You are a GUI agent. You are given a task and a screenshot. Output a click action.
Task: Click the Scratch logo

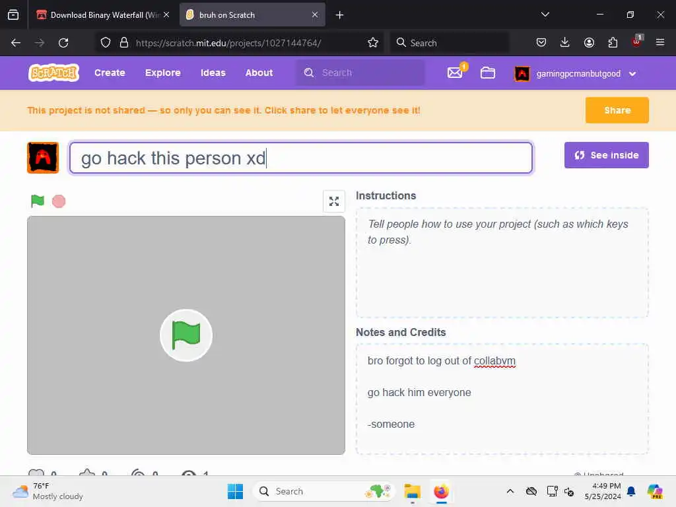tap(53, 73)
